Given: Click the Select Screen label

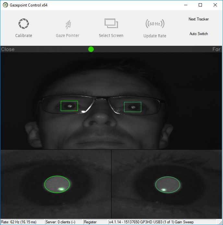Looking at the screenshot, I should click(111, 36).
